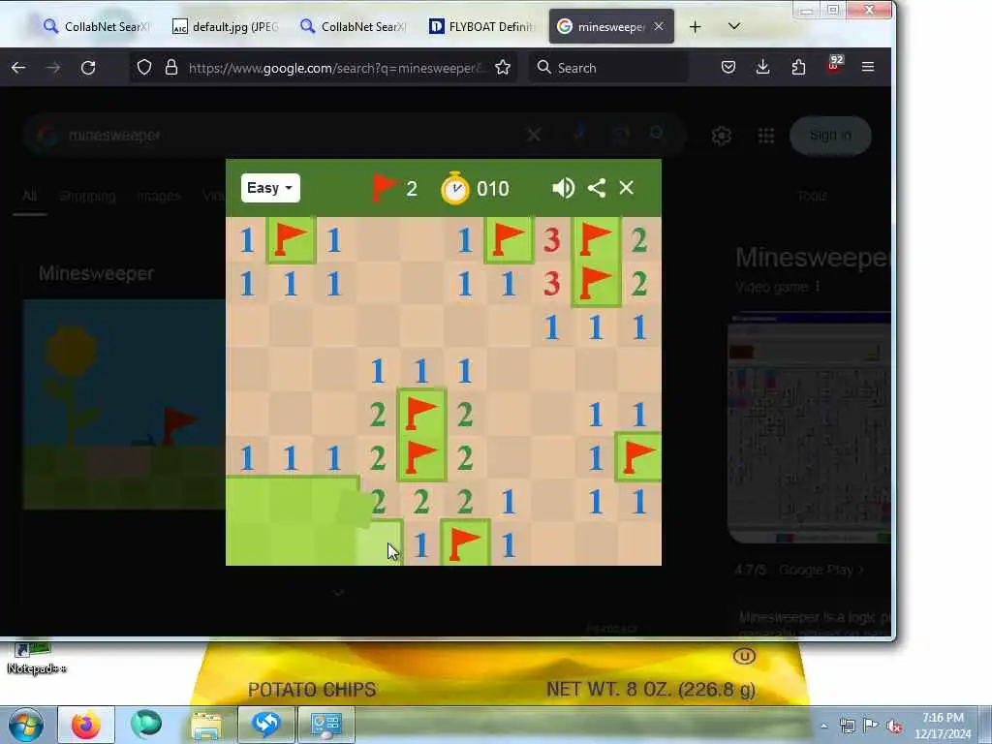Open Windows Start menu
Image resolution: width=992 pixels, height=744 pixels.
(26, 725)
